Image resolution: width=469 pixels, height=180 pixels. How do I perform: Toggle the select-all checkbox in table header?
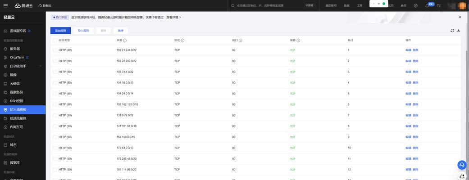coord(55,40)
